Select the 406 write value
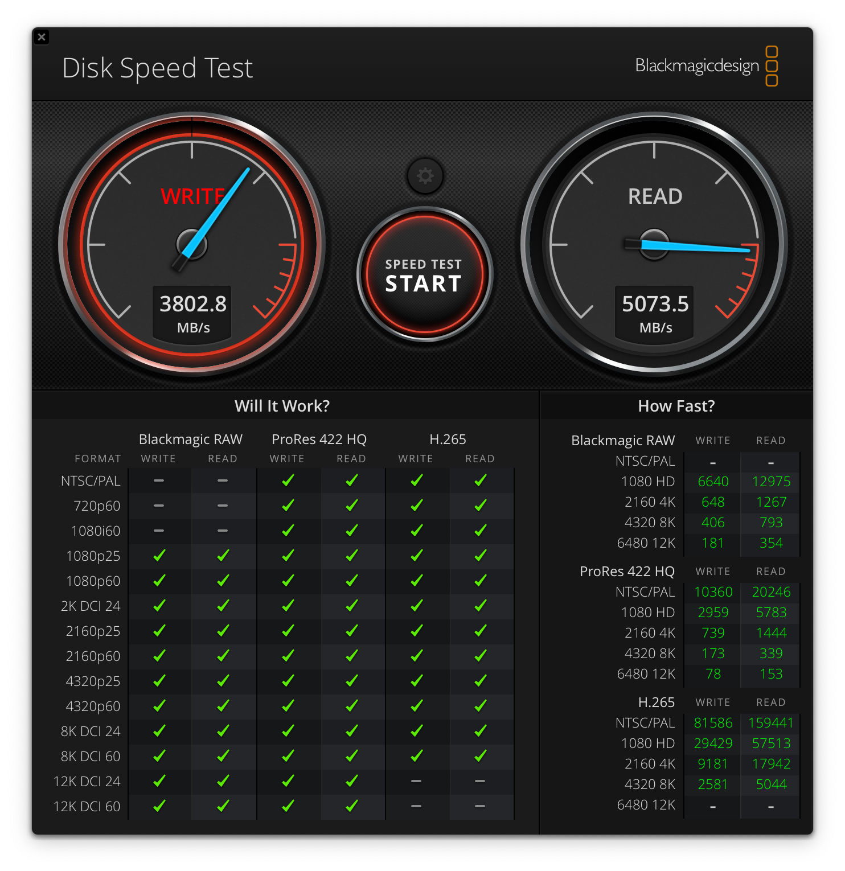Screen dimensions: 845x871 [713, 523]
